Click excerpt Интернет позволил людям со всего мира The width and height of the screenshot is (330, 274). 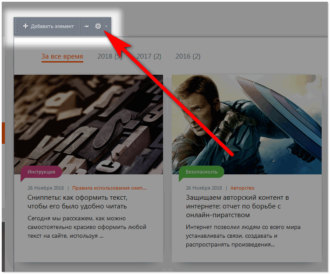tap(243, 236)
